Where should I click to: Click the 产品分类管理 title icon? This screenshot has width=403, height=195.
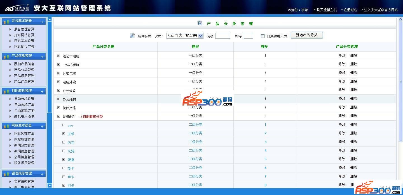[200, 23]
